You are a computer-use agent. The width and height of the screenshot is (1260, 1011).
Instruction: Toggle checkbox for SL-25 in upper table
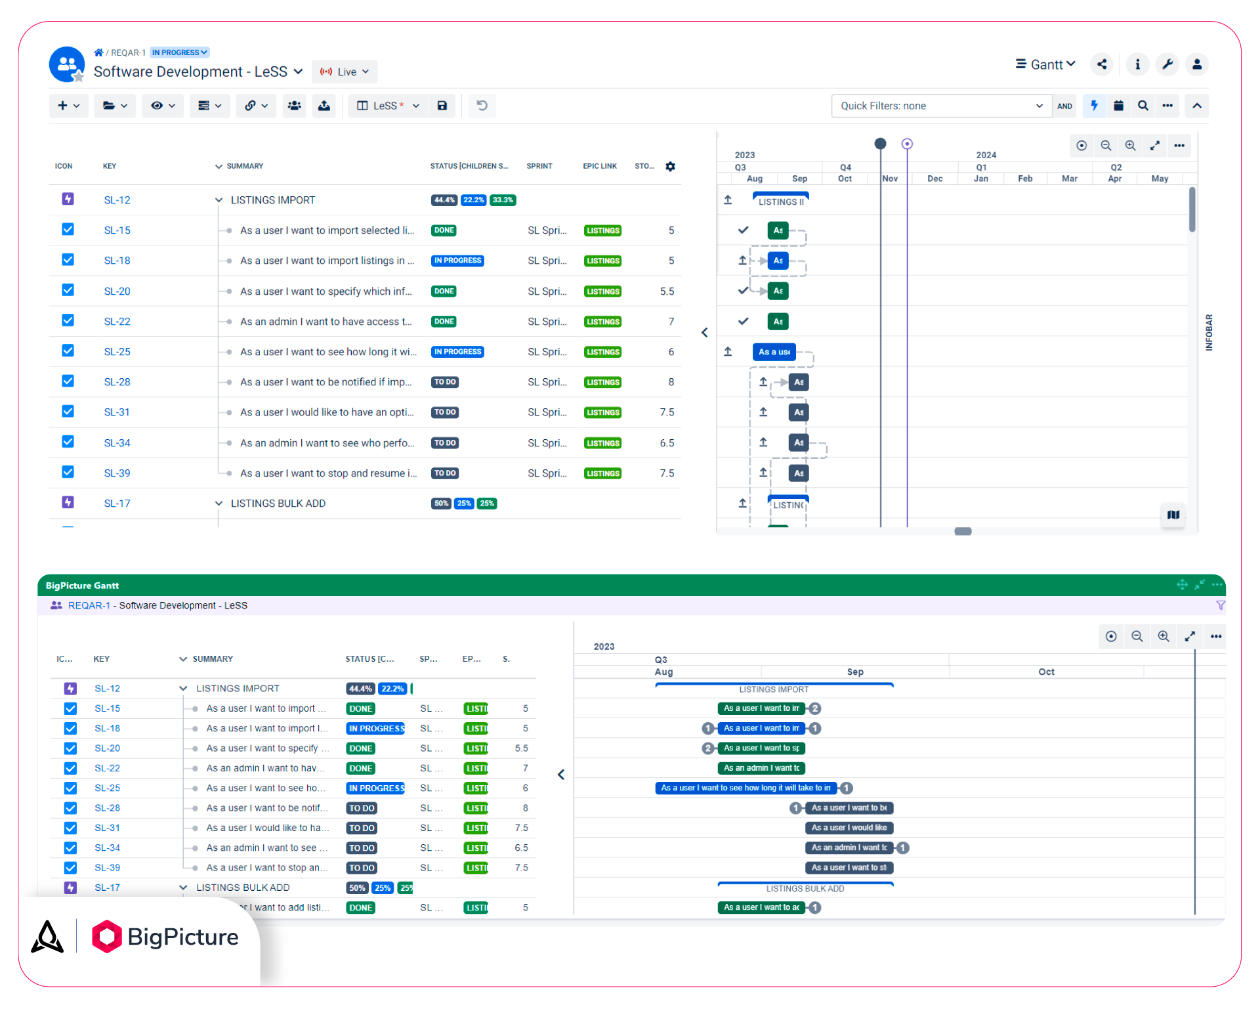point(68,351)
